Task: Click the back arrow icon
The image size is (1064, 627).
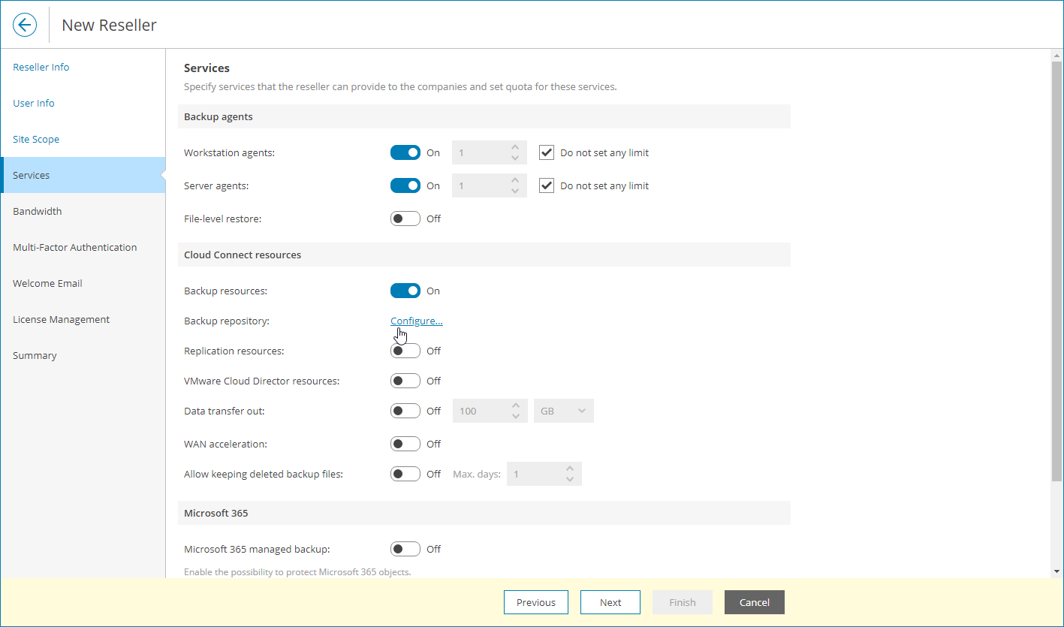Action: click(25, 25)
